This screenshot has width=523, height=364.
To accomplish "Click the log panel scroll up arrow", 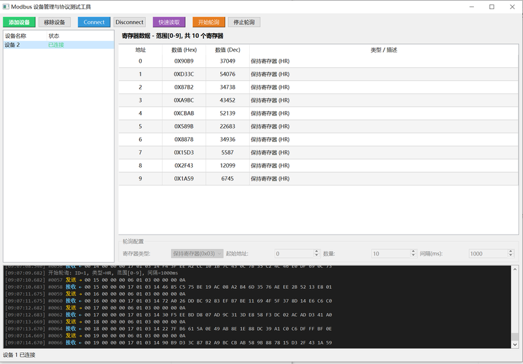I will coord(515,269).
